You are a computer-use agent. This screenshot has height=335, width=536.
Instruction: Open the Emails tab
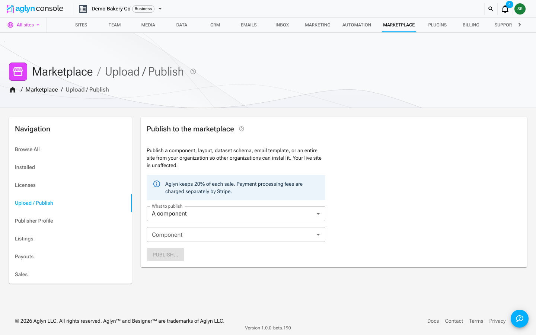[249, 25]
